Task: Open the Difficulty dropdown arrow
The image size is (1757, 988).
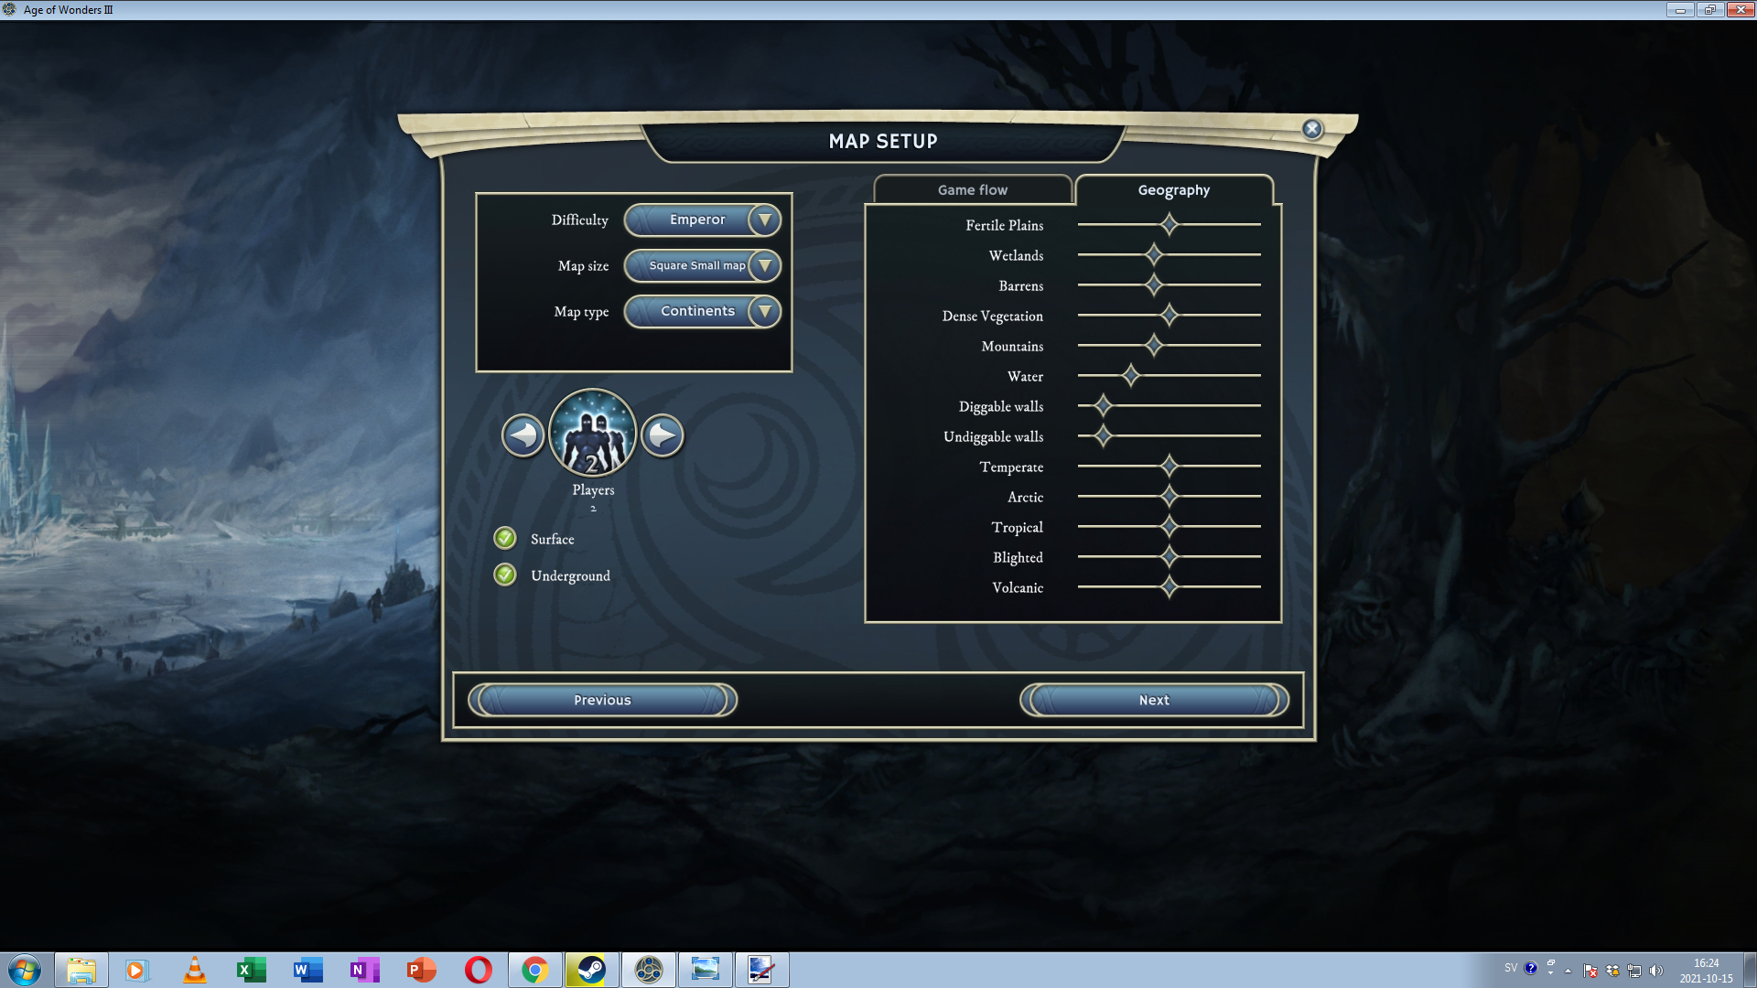Action: 764,220
